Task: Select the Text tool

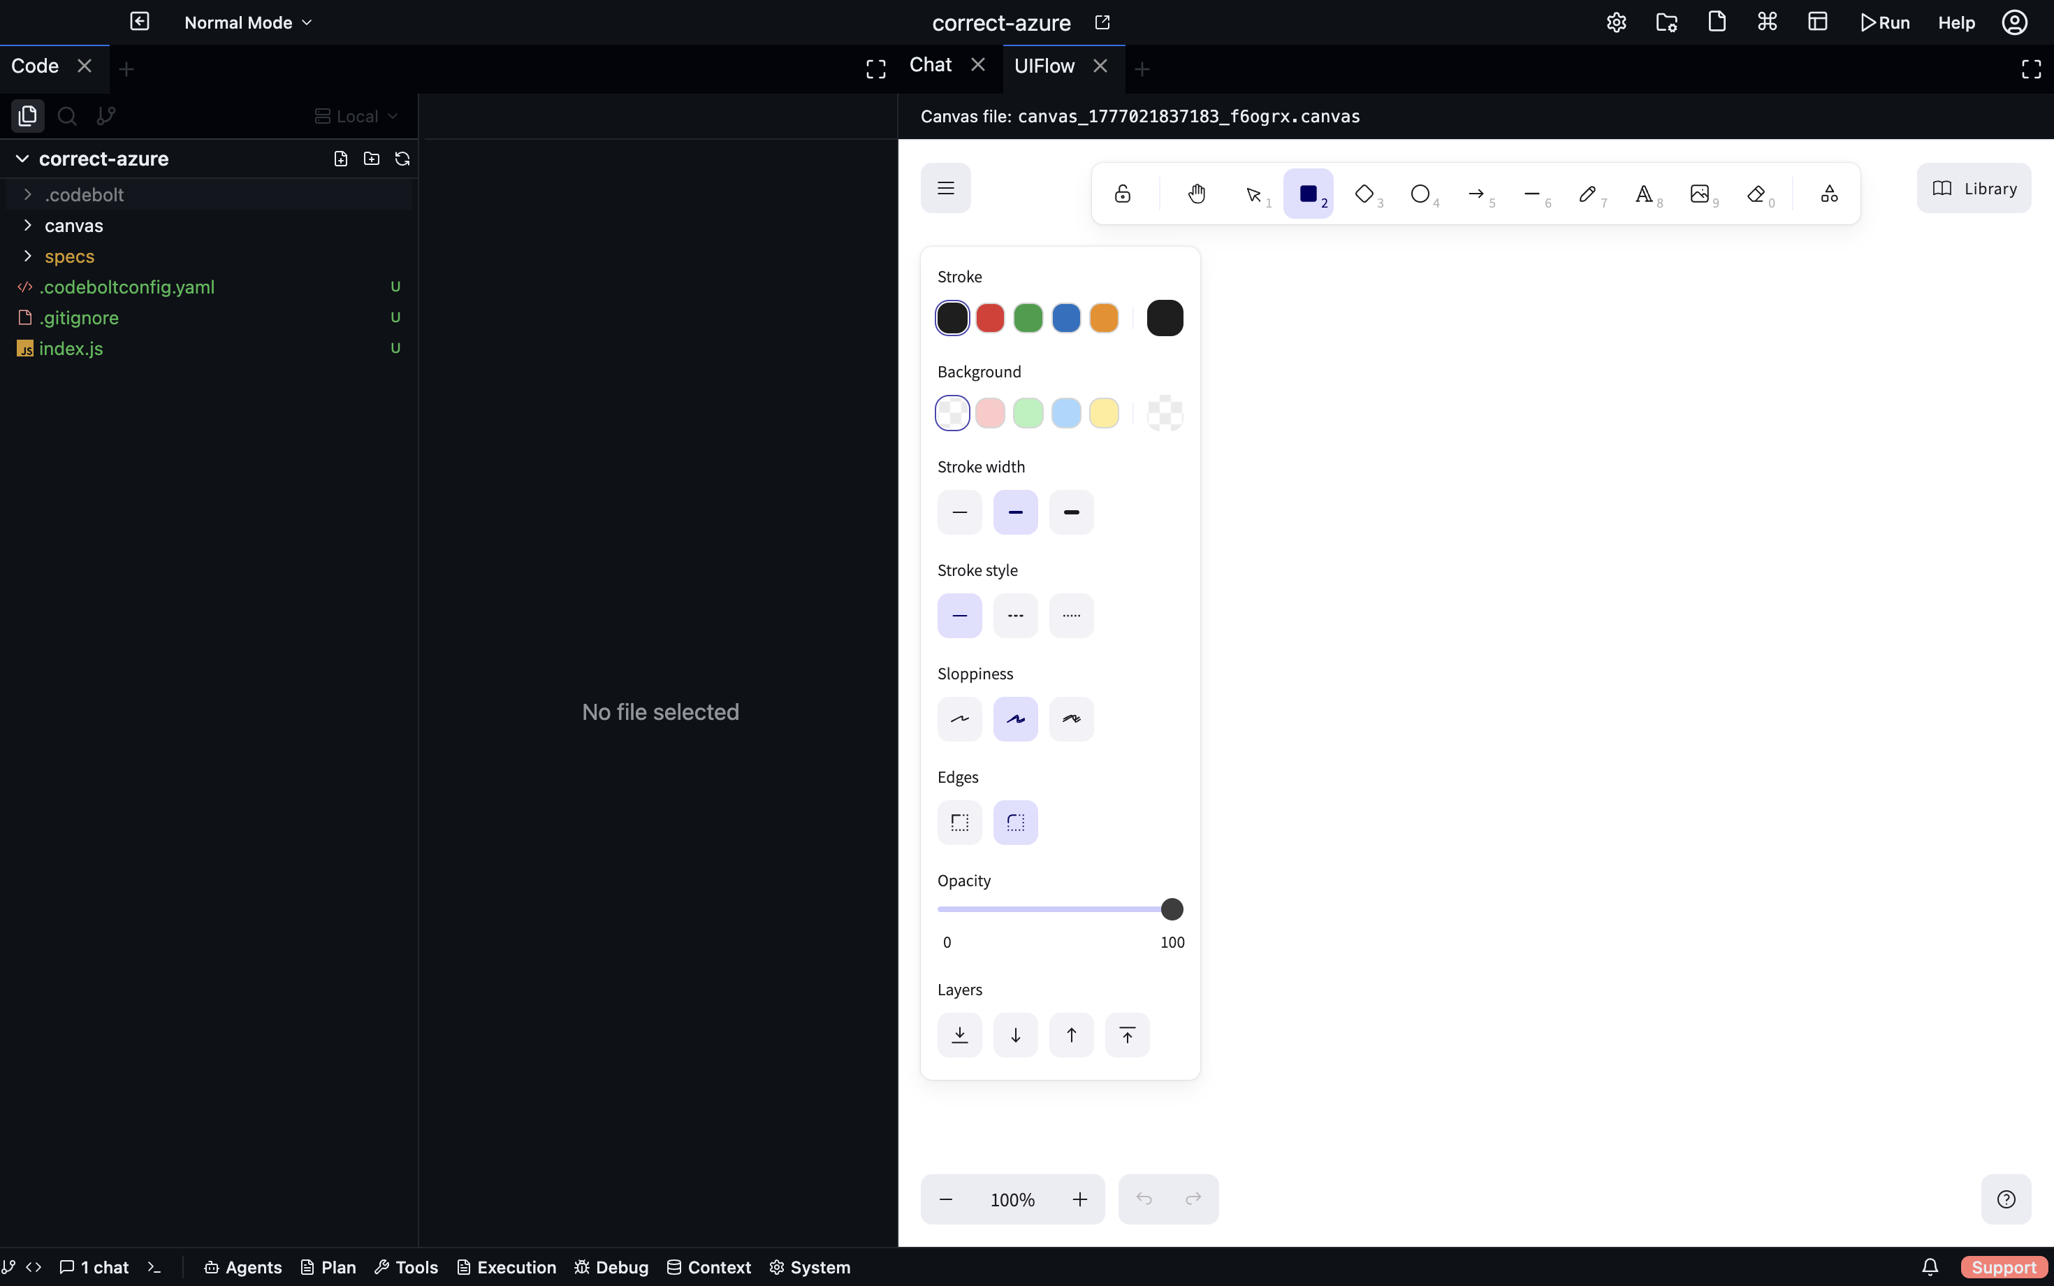Action: click(1644, 194)
